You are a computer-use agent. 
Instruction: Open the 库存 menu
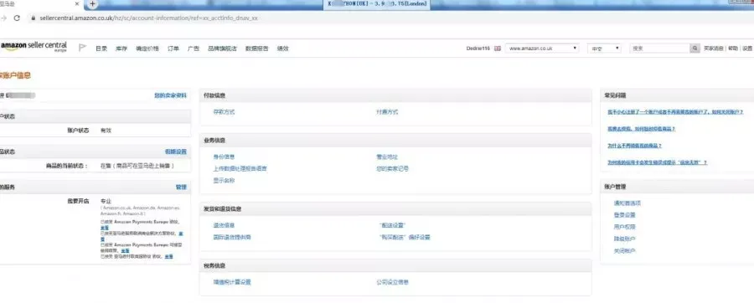pos(121,49)
